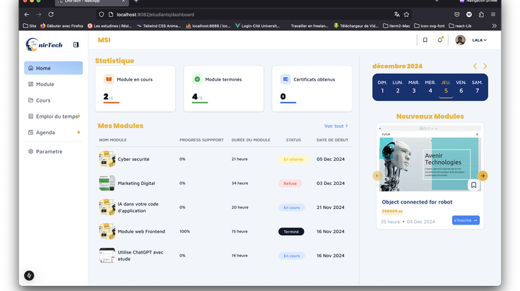Go to next month in calendar
The width and height of the screenshot is (520, 291).
(x=485, y=66)
